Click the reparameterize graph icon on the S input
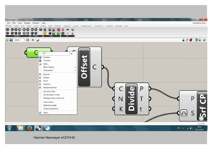 [x=184, y=113]
